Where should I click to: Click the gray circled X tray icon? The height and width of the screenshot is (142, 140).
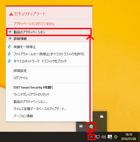point(116,137)
